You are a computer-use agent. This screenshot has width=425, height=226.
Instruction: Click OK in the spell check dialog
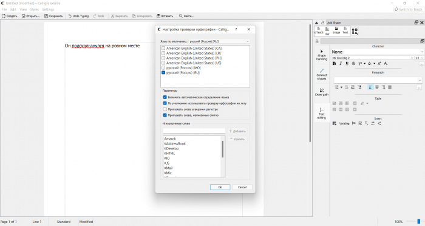[x=220, y=187]
